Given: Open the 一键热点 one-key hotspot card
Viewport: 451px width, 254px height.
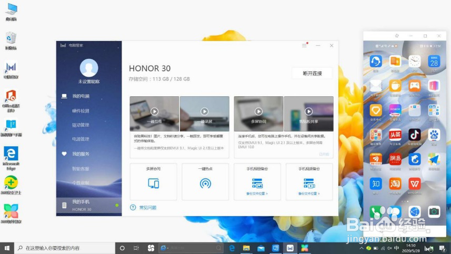Looking at the screenshot, I should (205, 181).
